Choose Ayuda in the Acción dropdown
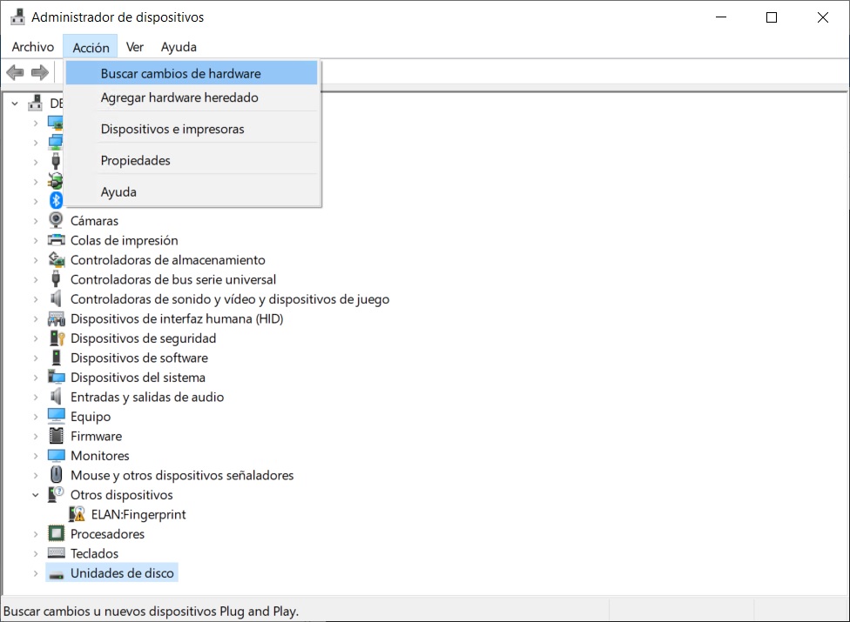The image size is (850, 622). coord(192,191)
